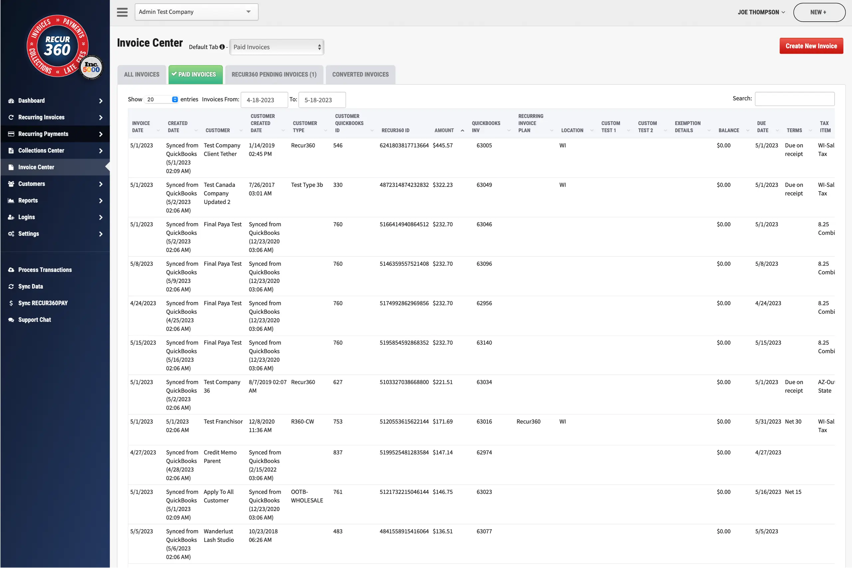Click Recur360 ID 6241803817713664

[x=404, y=145]
